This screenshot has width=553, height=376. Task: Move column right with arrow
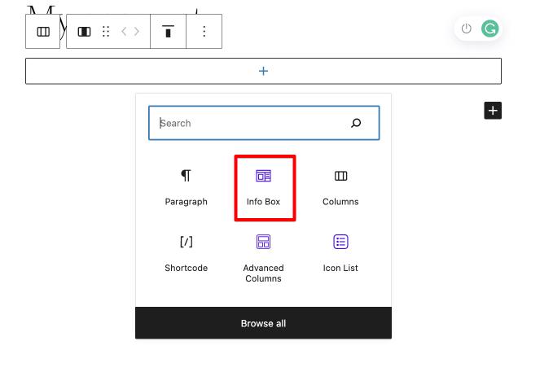(137, 32)
